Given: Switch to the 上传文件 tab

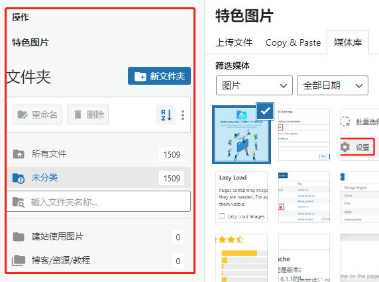Looking at the screenshot, I should (234, 42).
